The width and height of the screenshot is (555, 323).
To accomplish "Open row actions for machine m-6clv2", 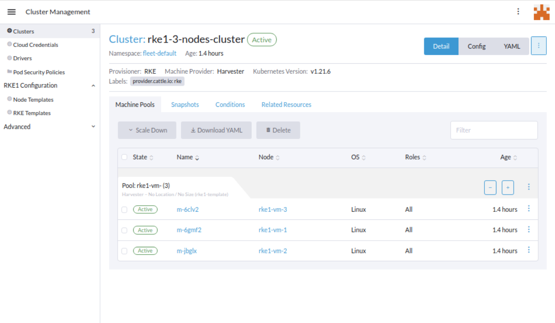I will point(529,209).
